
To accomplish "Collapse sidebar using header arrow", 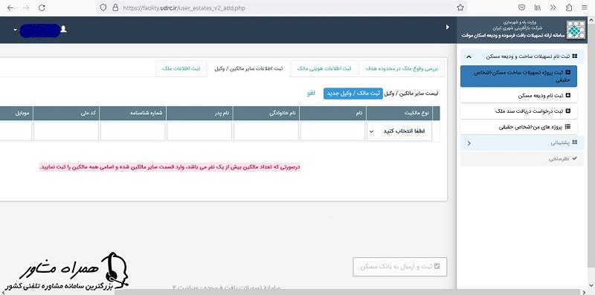I will (448, 27).
